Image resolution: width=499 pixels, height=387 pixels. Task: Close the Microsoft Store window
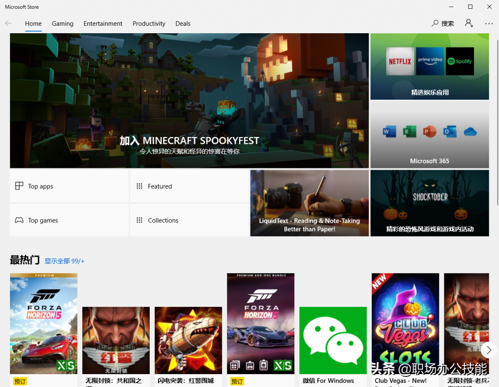click(x=489, y=6)
